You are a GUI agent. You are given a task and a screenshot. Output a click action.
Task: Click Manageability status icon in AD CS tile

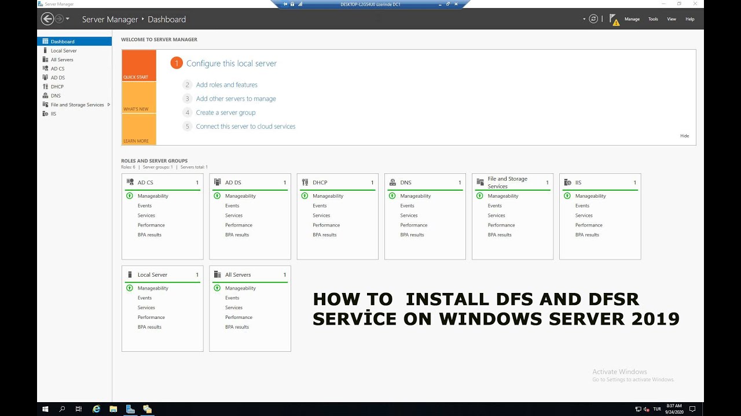130,196
